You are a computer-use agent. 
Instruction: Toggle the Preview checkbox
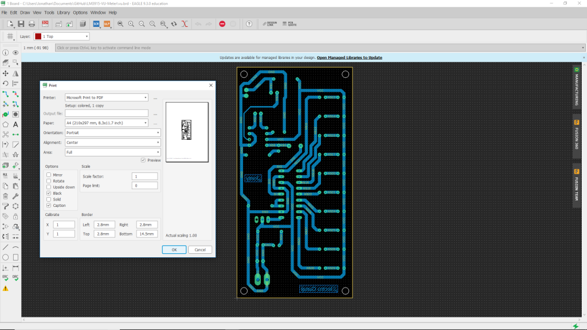click(x=143, y=160)
